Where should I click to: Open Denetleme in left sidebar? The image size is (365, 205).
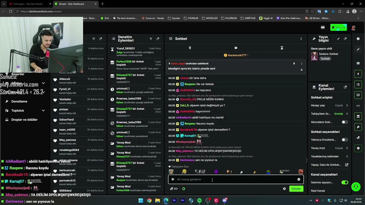click(x=19, y=101)
